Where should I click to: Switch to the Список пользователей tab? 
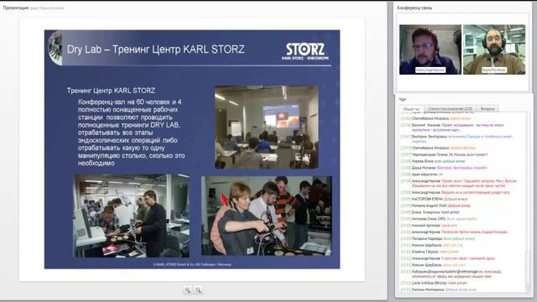pyautogui.click(x=450, y=109)
